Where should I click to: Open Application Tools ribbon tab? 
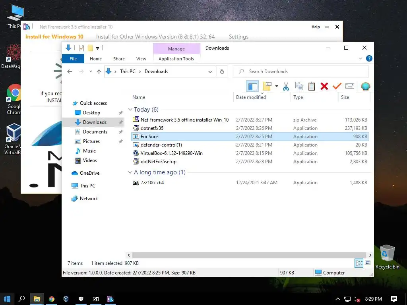(176, 59)
